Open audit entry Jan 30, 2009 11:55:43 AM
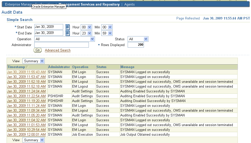 pyautogui.click(x=26, y=72)
